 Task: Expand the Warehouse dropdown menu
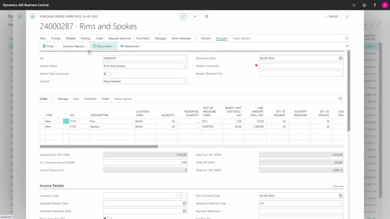click(131, 46)
